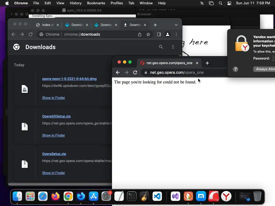Open Maxthon browser in dock
The image size is (275, 206).
coord(201,196)
